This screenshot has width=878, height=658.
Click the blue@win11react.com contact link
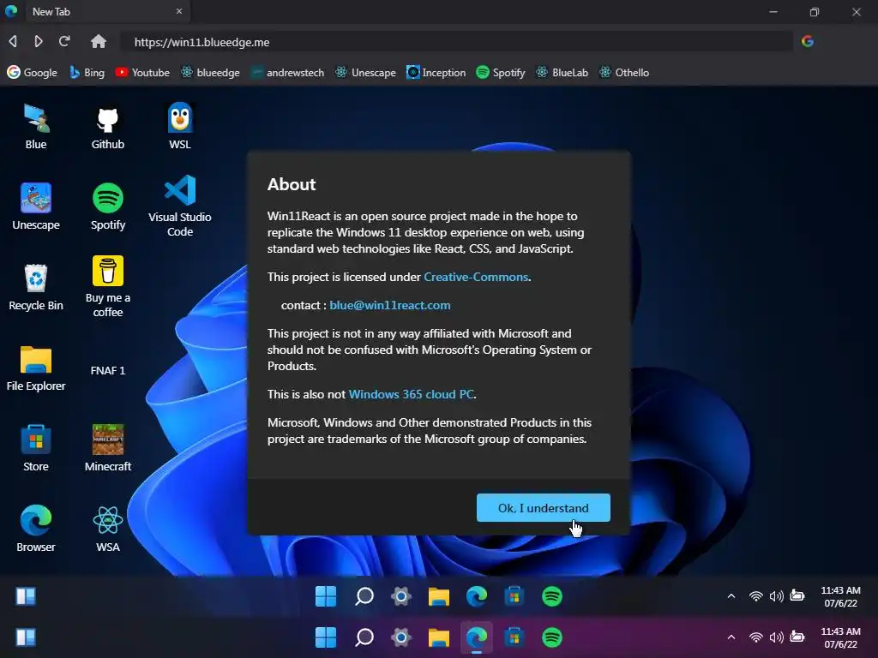[x=390, y=306]
